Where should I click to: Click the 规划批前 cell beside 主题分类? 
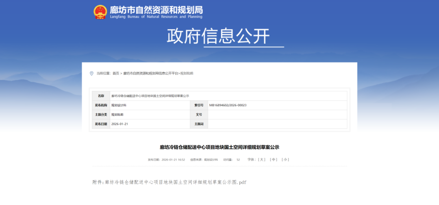(x=150, y=115)
